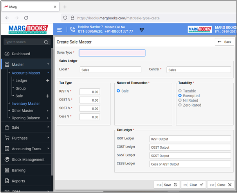Click the Accounting Trans. calculator icon

[7, 149]
